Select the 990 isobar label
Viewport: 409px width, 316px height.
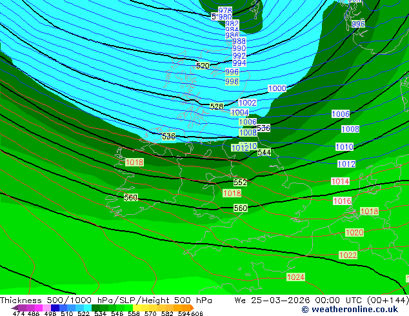239,48
